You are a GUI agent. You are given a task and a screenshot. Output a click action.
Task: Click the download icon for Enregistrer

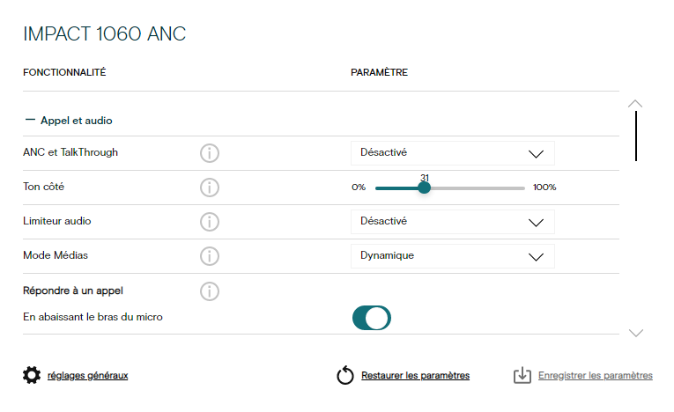[x=522, y=376]
